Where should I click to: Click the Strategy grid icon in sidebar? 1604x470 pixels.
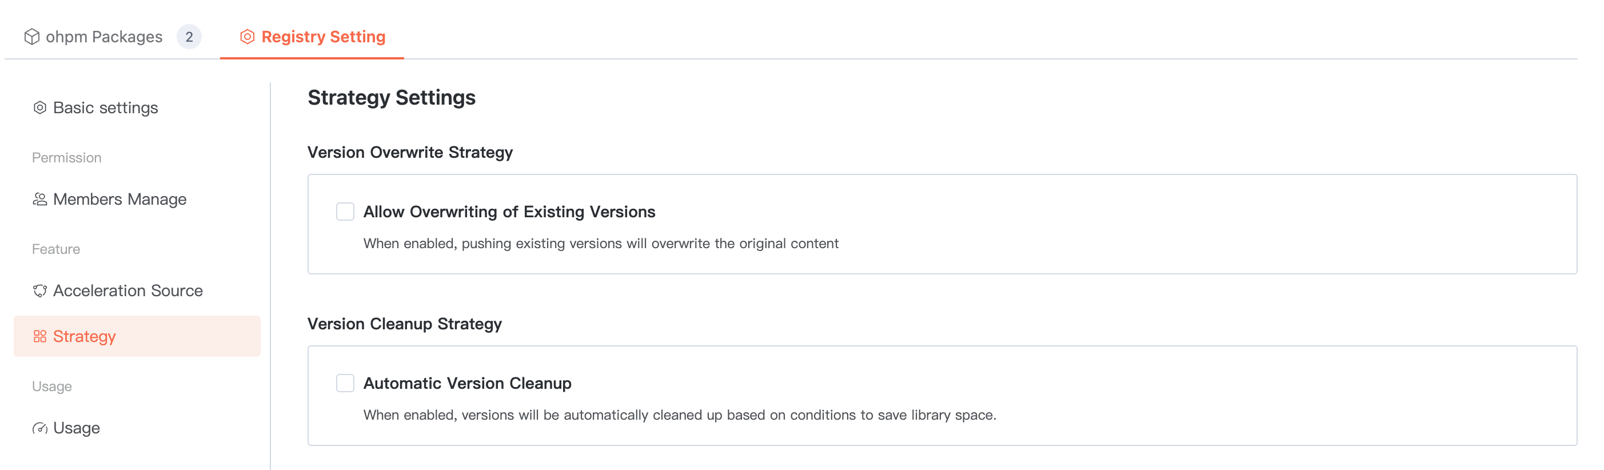click(x=40, y=336)
